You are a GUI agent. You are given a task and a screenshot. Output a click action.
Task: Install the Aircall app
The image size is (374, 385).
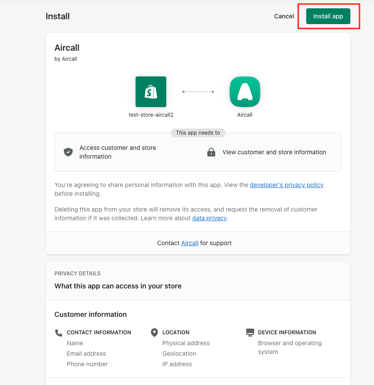pos(328,16)
